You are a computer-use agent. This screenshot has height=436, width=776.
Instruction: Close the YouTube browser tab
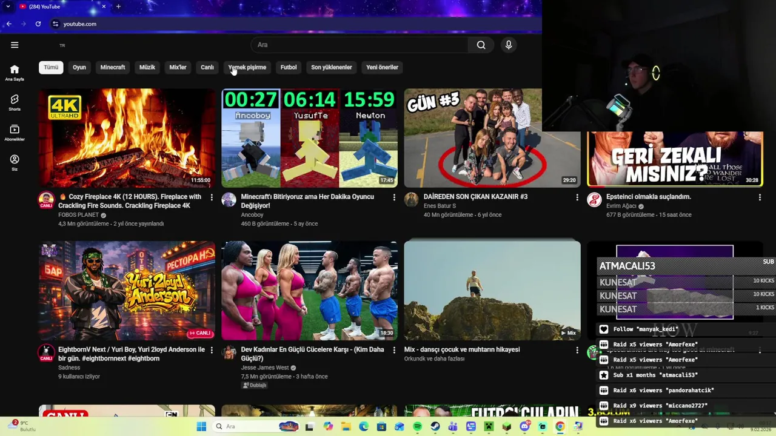pos(104,7)
